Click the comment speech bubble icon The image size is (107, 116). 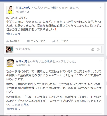[28, 41]
